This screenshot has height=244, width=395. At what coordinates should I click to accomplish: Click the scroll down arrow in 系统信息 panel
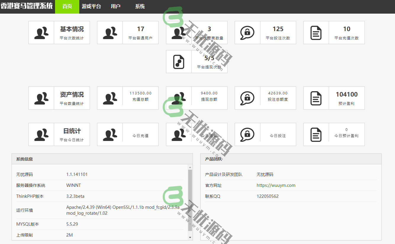[190, 237]
